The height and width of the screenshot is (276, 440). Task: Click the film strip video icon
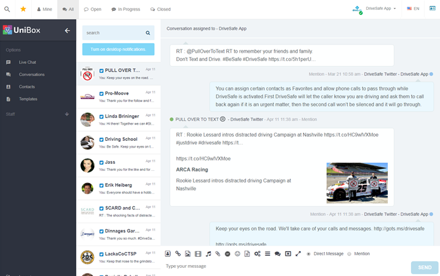[198, 254]
